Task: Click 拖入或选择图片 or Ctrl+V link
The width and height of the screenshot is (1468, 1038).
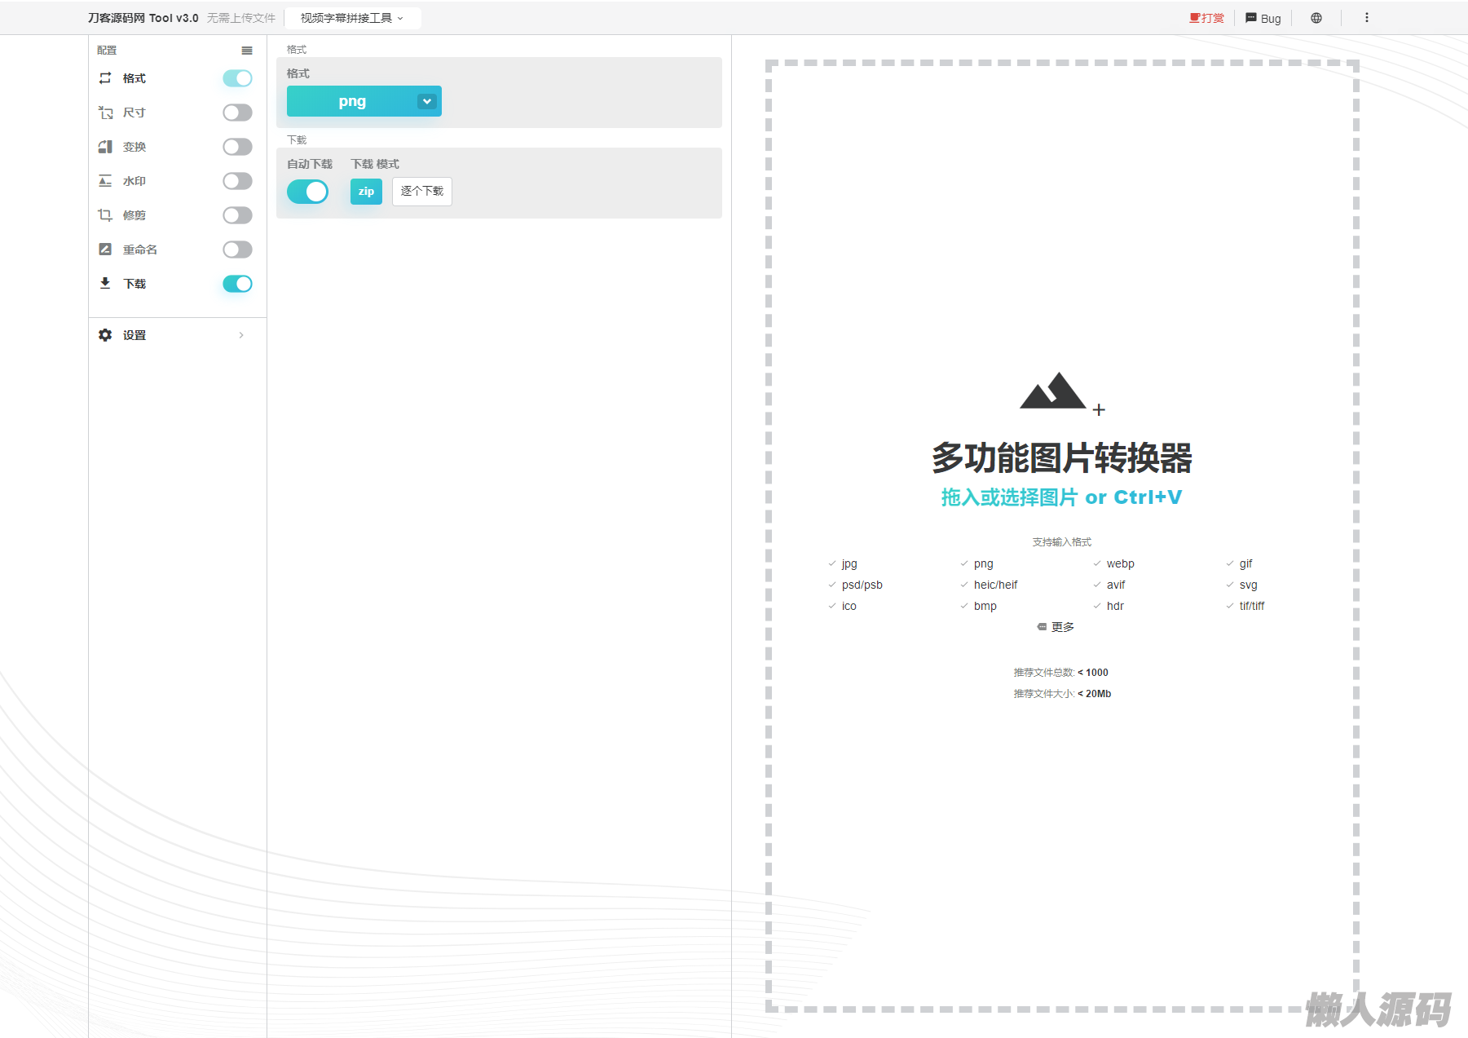Action: coord(1062,497)
